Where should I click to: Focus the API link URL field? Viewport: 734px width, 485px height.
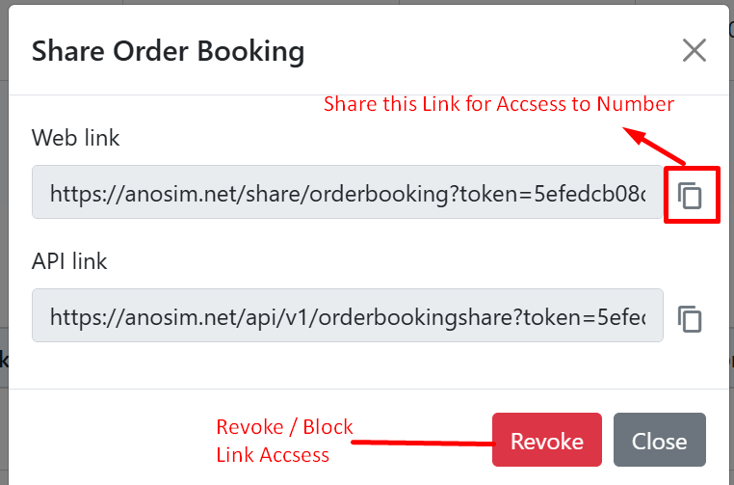coord(347,315)
